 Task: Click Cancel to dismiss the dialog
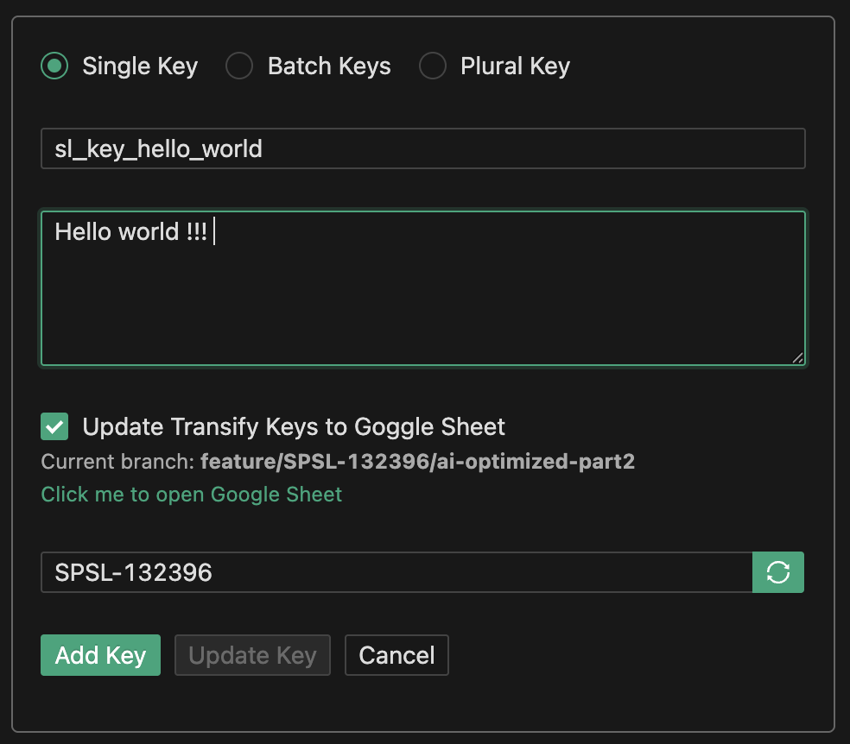(396, 655)
